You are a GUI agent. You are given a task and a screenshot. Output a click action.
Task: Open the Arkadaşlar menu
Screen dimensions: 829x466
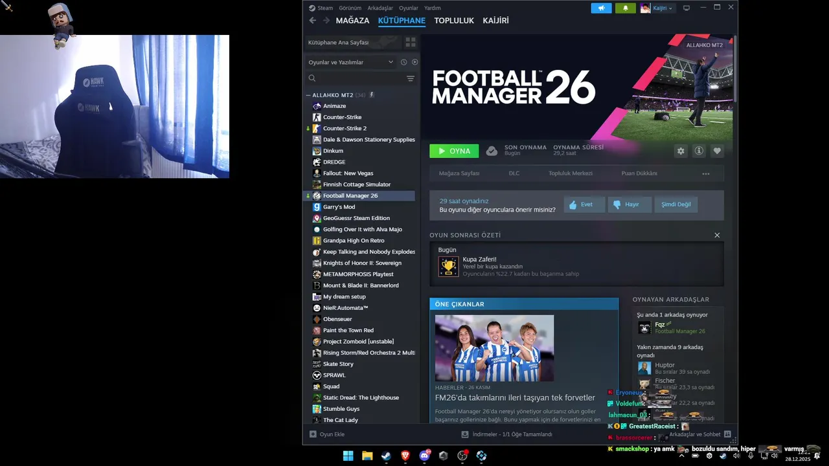pyautogui.click(x=380, y=8)
